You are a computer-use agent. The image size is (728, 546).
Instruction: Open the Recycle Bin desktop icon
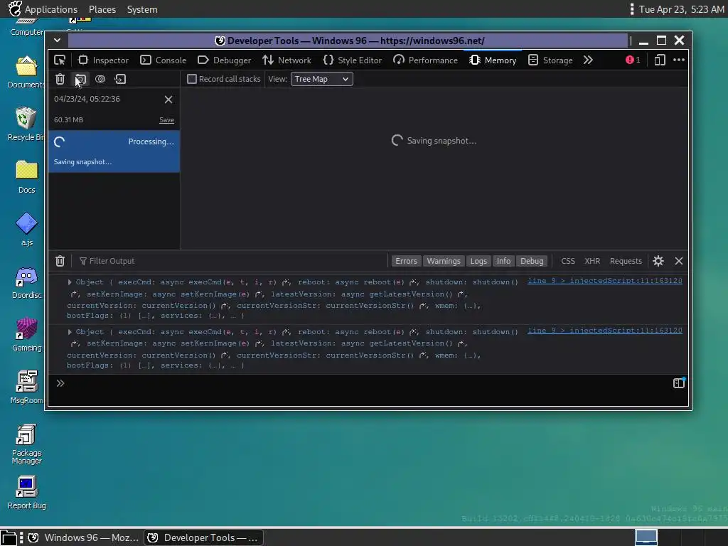click(26, 124)
